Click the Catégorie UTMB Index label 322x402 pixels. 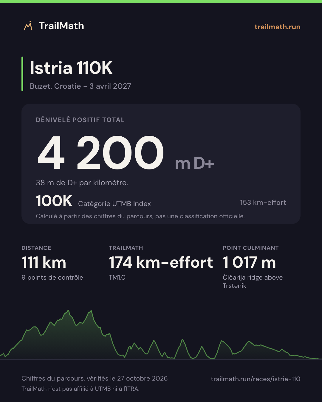[x=114, y=204]
